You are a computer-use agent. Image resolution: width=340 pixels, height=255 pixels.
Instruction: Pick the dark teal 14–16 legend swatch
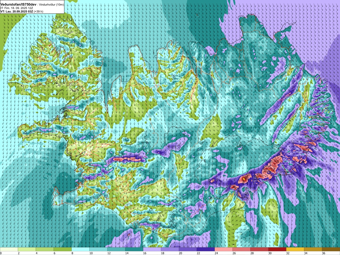point(134,249)
